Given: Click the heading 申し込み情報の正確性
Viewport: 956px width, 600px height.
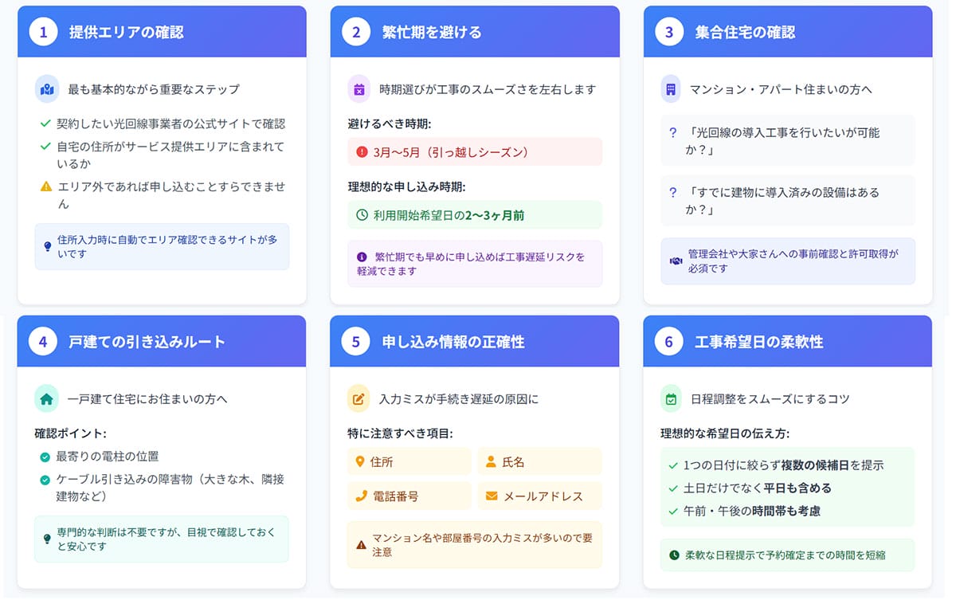Looking at the screenshot, I should pyautogui.click(x=453, y=342).
